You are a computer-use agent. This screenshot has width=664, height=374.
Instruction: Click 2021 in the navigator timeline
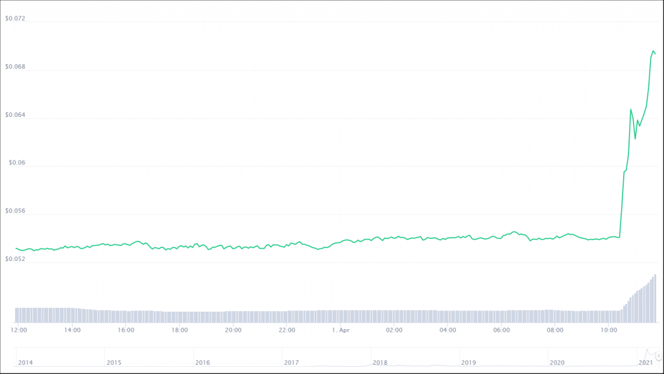click(x=645, y=362)
